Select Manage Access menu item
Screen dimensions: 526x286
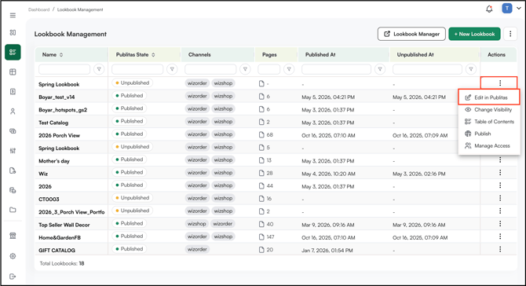pyautogui.click(x=489, y=146)
